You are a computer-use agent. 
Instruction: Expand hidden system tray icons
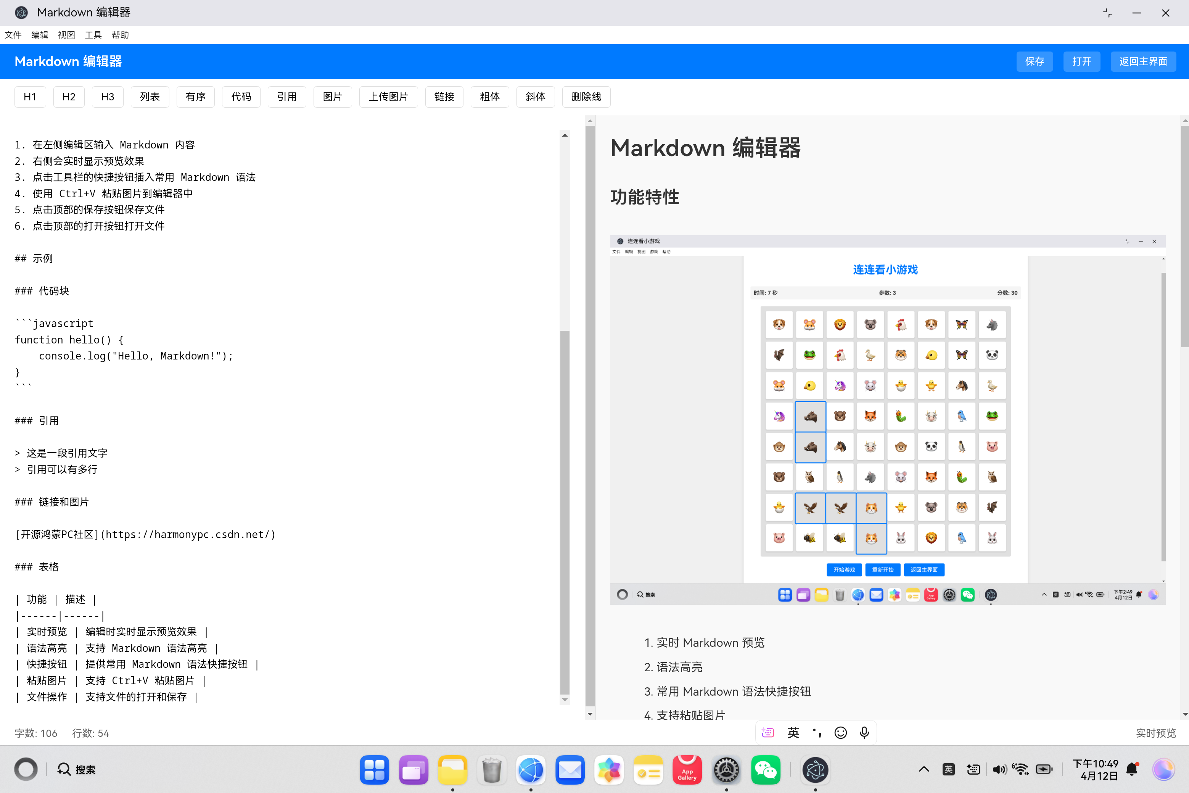click(x=924, y=769)
